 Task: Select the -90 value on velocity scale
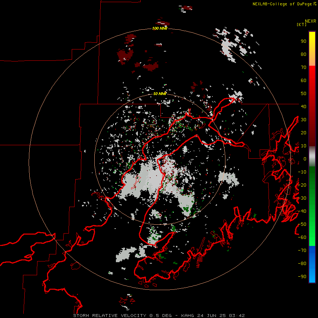(x=302, y=277)
